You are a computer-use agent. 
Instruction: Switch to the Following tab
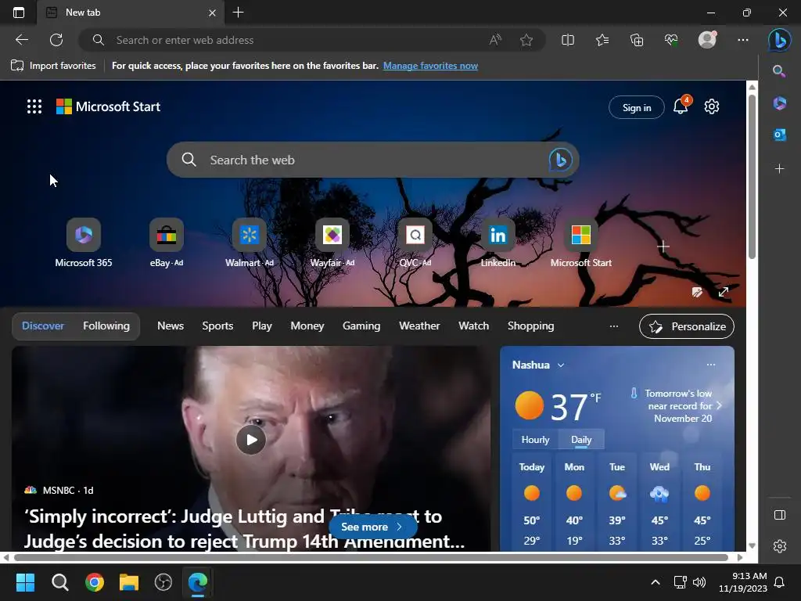click(x=106, y=326)
